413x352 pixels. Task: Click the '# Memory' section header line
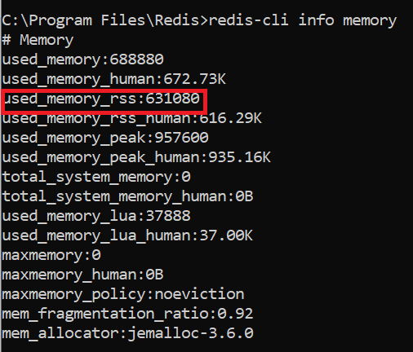[x=38, y=40]
